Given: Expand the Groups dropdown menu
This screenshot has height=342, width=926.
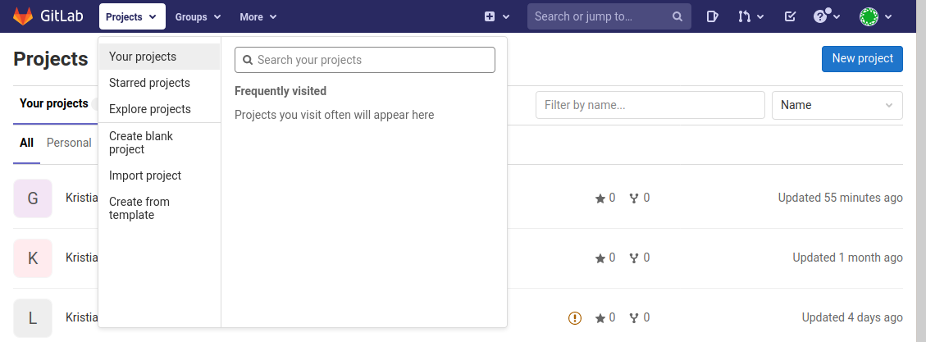Looking at the screenshot, I should tap(198, 16).
